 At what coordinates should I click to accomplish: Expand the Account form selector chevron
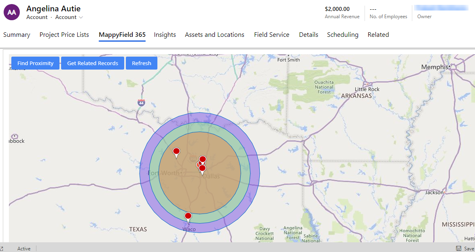81,17
